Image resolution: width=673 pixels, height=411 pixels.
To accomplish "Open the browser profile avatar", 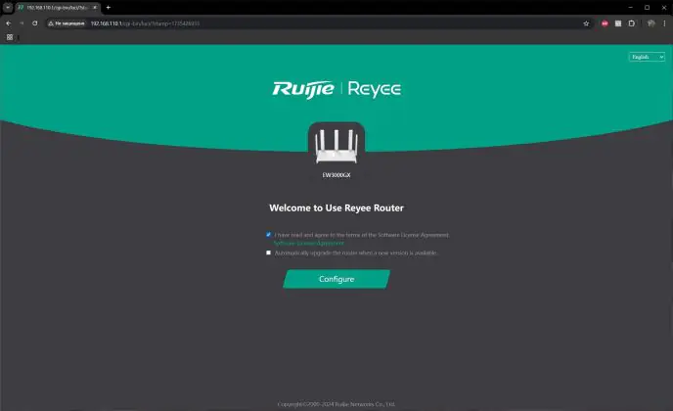I will coord(651,23).
